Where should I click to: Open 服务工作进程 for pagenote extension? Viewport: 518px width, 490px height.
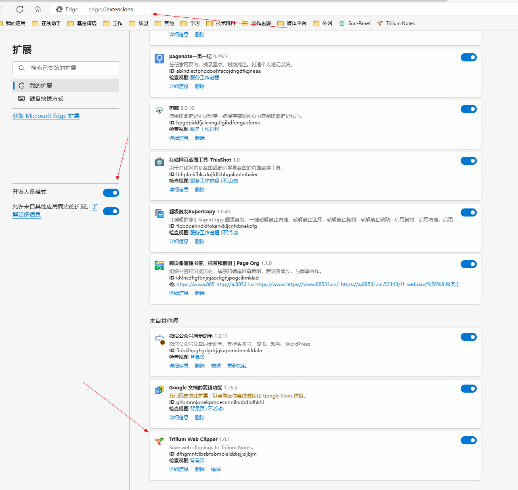(205, 78)
